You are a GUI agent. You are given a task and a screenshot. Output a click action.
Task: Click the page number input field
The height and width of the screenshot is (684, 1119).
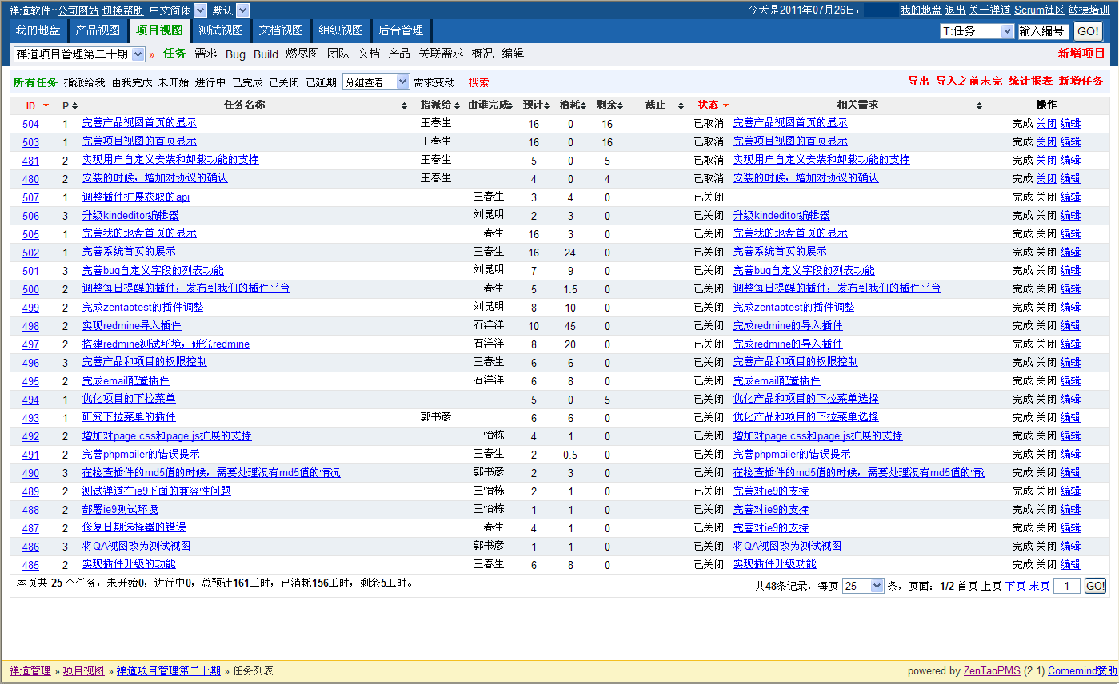click(1067, 586)
